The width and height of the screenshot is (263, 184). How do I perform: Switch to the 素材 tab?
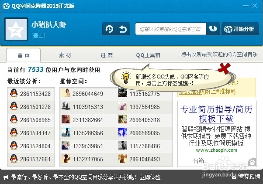[65, 55]
